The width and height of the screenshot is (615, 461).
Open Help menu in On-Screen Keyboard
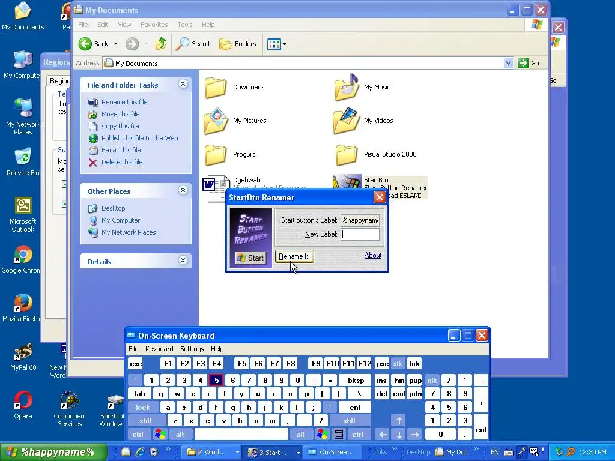(217, 349)
